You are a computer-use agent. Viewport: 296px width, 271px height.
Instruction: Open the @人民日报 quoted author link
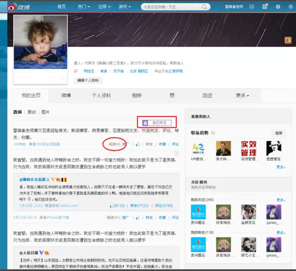29,253
